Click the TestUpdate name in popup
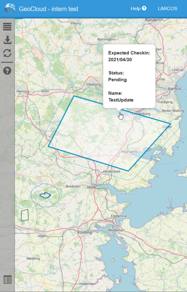The height and width of the screenshot is (292, 187). coord(121,100)
